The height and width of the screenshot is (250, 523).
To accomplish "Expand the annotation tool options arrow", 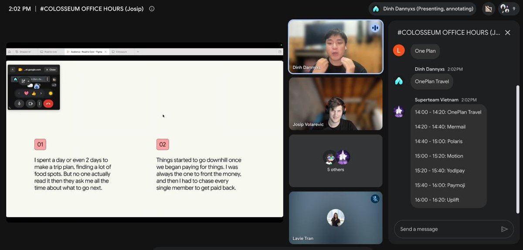I will coord(28,81).
